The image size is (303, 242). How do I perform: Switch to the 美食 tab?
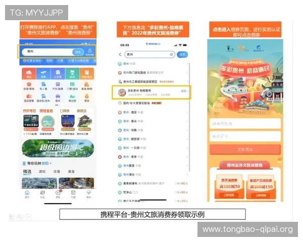71,171
